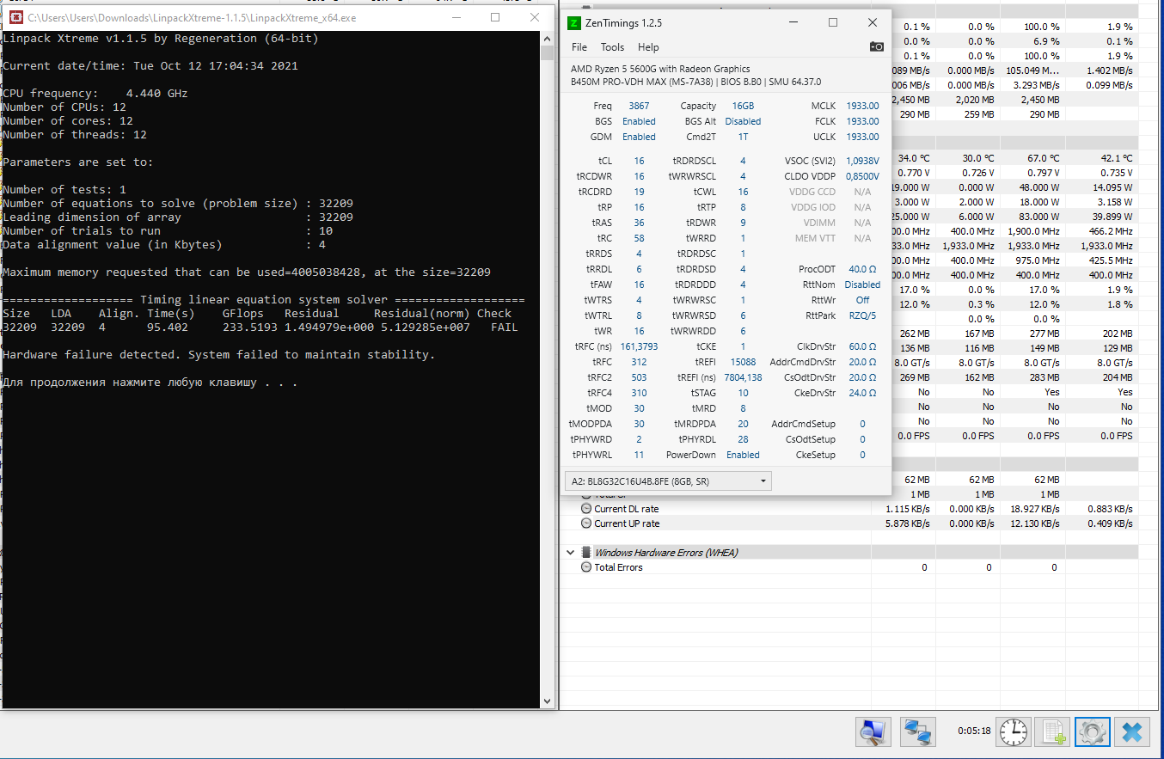The width and height of the screenshot is (1164, 759).
Task: Click the tRFC2 value 503
Action: pyautogui.click(x=639, y=377)
